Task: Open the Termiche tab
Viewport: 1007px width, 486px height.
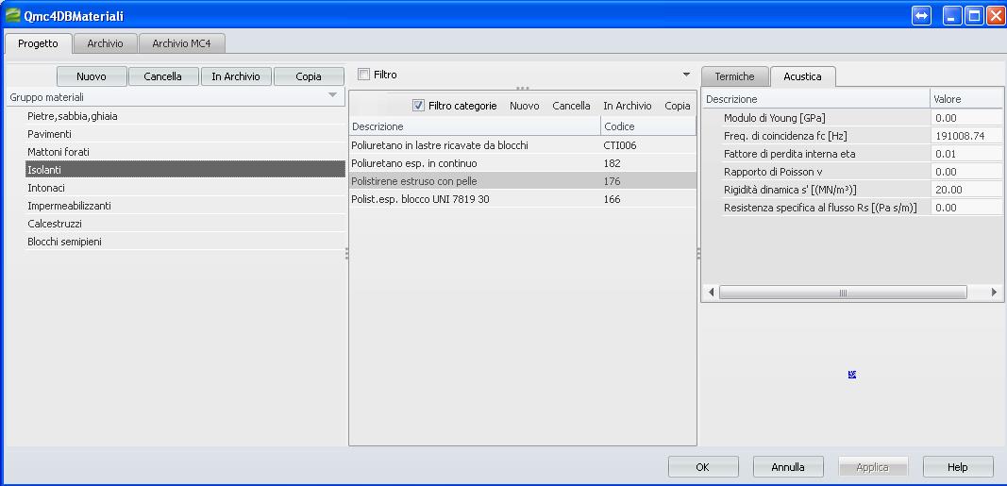Action: click(734, 76)
